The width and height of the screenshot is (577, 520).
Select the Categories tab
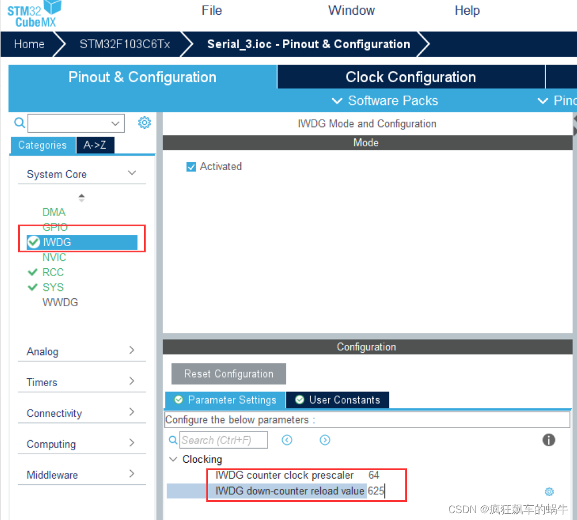click(x=43, y=145)
